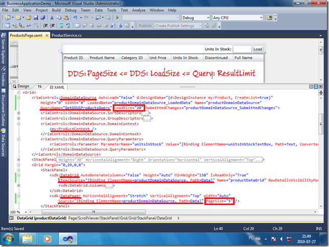Click the horizontal split view icon
329x247 pixels.
(316, 87)
